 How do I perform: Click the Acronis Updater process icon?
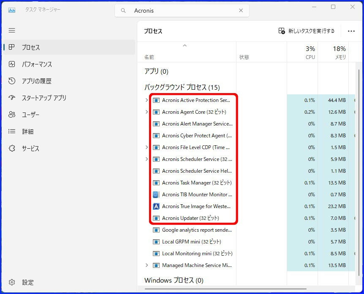[156, 218]
